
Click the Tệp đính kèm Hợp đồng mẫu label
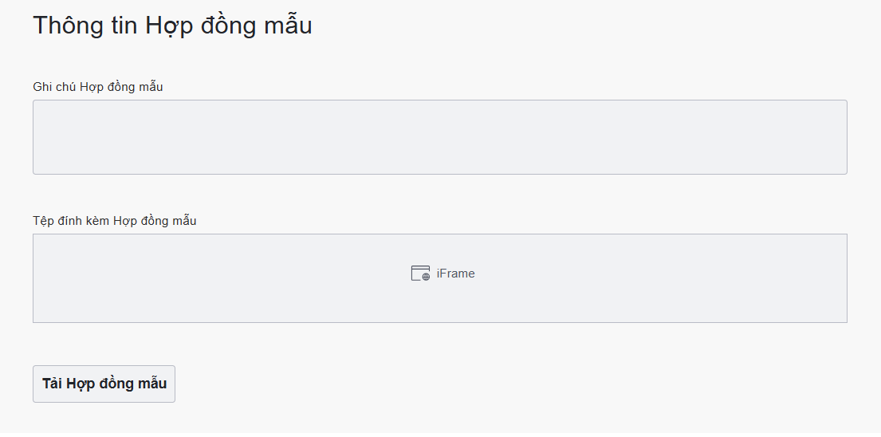click(x=115, y=220)
